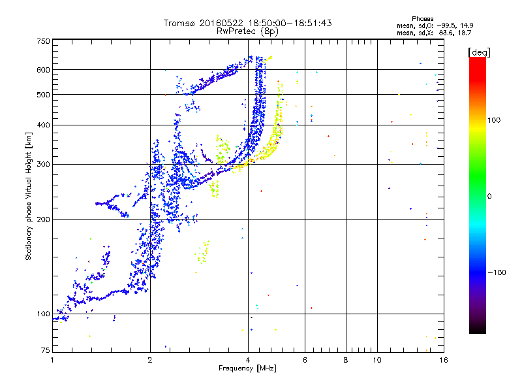Click the '1' x-axis tick label

pyautogui.click(x=52, y=360)
